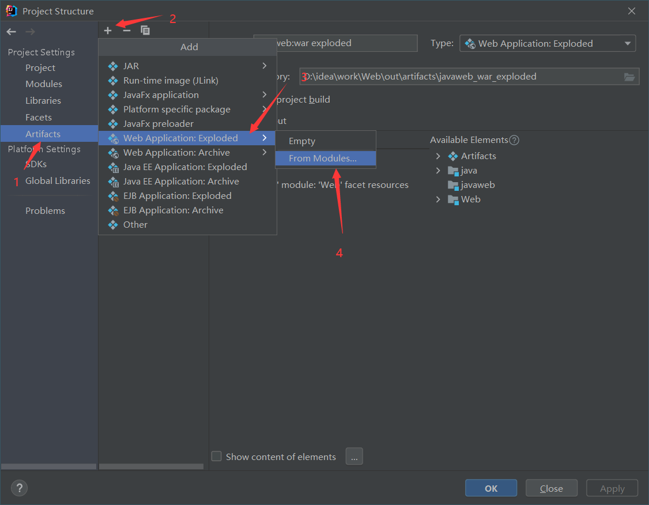Image resolution: width=649 pixels, height=505 pixels.
Task: Browse output directory via the folder icon
Action: click(x=629, y=76)
